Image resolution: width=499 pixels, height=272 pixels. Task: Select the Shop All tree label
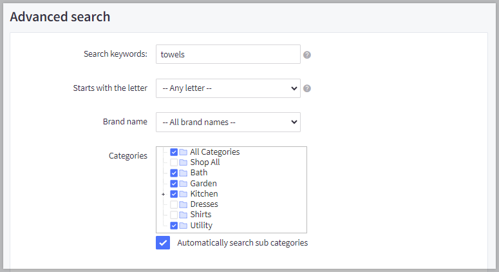click(205, 162)
